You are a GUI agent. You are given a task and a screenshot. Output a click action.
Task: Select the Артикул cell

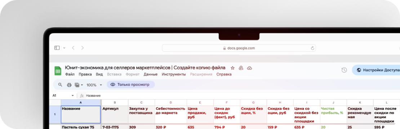point(115,115)
